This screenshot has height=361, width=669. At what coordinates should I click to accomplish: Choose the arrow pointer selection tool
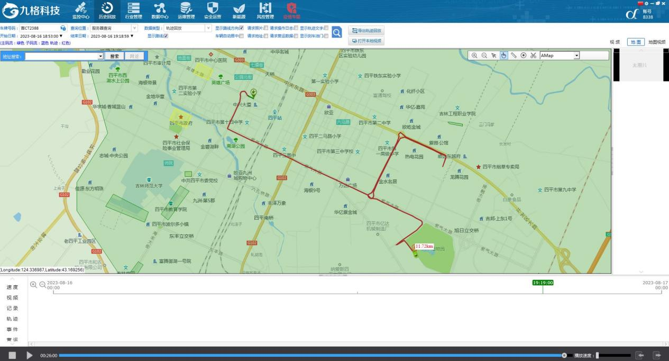point(494,55)
